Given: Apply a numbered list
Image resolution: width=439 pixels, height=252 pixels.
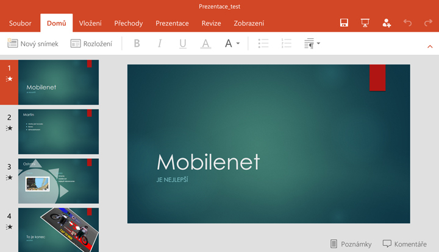Looking at the screenshot, I should tap(286, 43).
